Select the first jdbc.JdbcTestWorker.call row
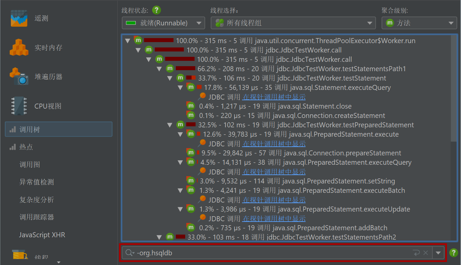Screen dimensions: 461x265 [x=264, y=50]
